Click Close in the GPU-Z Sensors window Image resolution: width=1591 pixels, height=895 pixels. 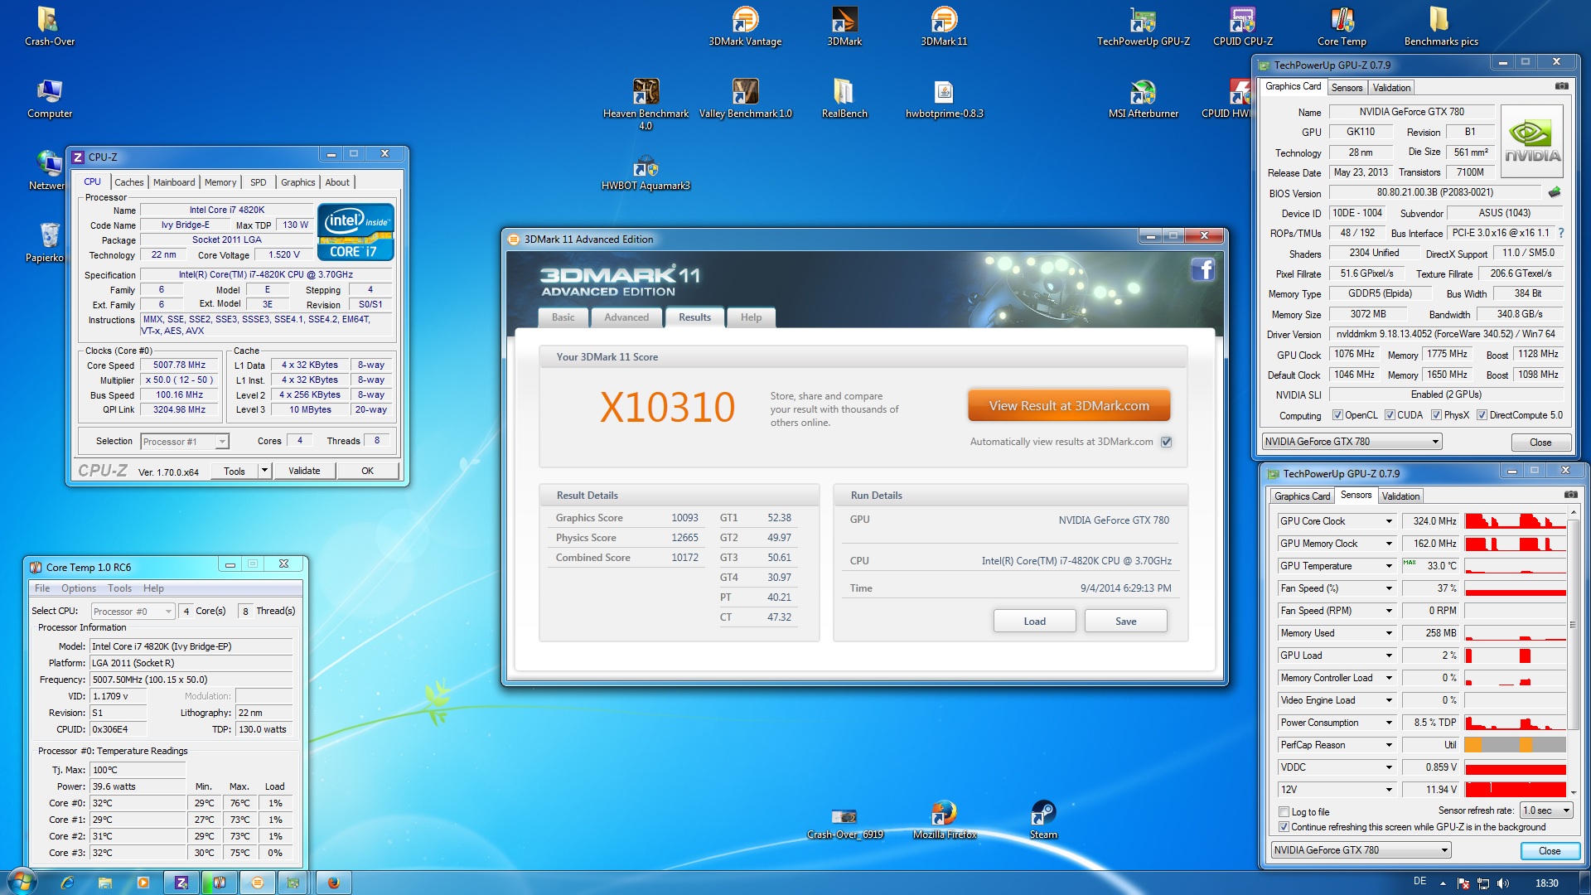(1550, 851)
